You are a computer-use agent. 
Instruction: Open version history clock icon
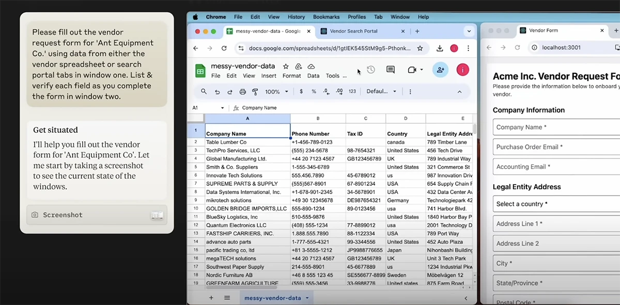[370, 70]
